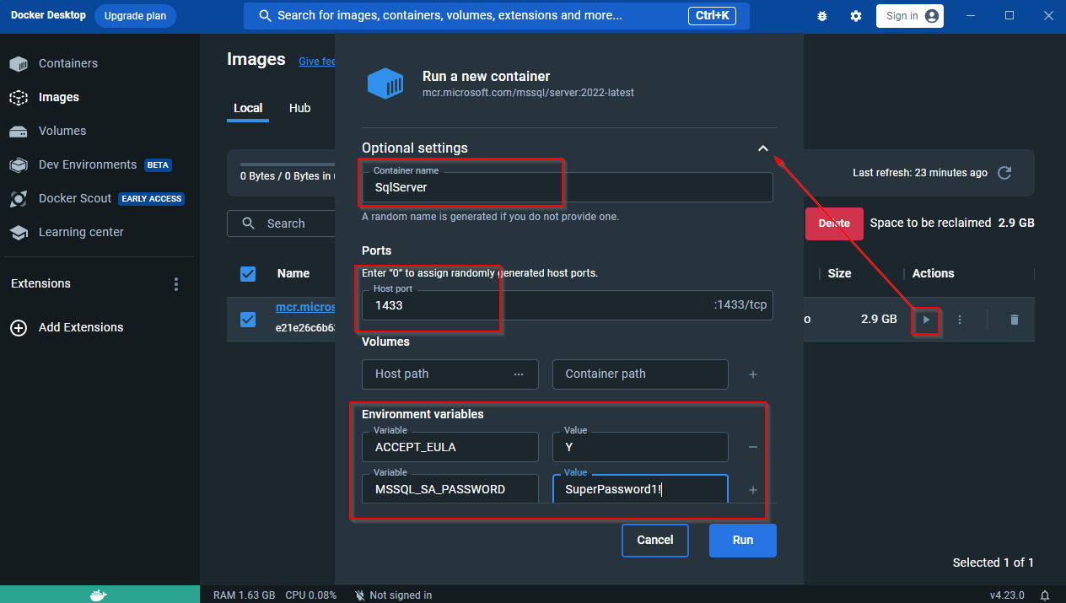Click the SuperPassword1! value field

(640, 489)
